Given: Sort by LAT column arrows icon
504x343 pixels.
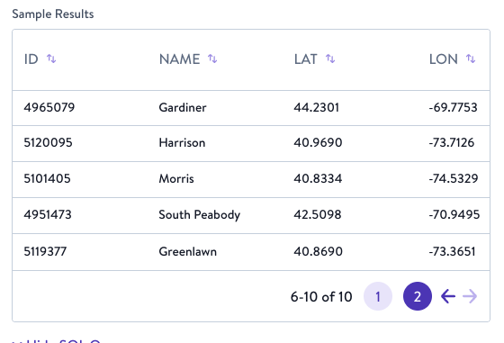Looking at the screenshot, I should (x=330, y=59).
